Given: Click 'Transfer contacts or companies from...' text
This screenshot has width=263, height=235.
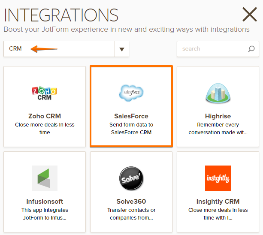Looking at the screenshot, I should (131, 214).
